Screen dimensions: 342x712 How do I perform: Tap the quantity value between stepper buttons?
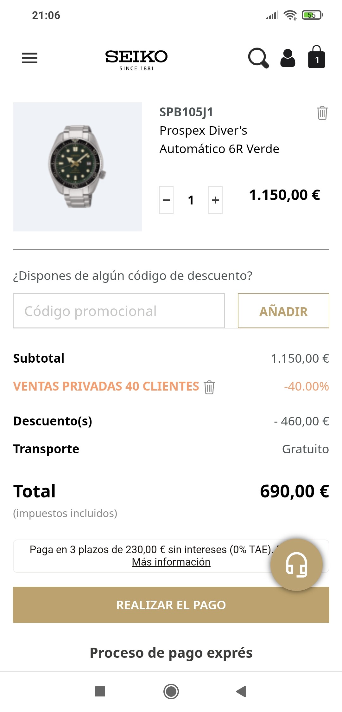click(x=191, y=200)
